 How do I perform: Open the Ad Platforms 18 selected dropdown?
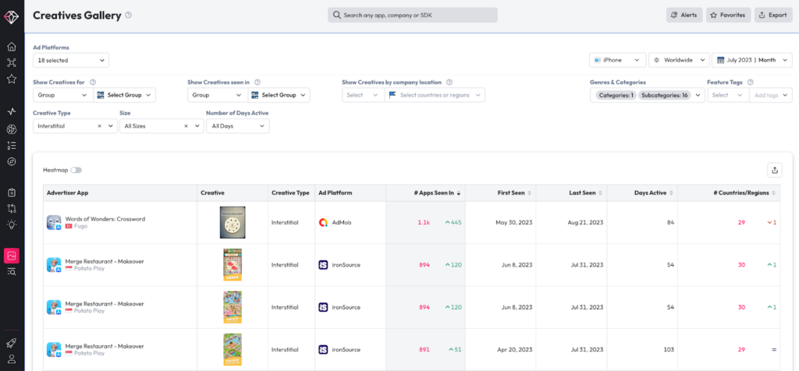(71, 60)
